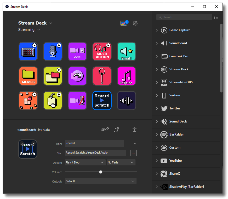Open the Play / Stop action dropdown
The image size is (228, 199).
tap(85, 162)
